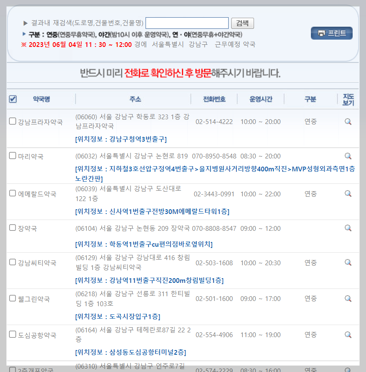Image resolution: width=366 pixels, height=372 pixels.
Task: Click location info 강남역11번출구직진200m창림빌딩1층
Action: pyautogui.click(x=149, y=280)
